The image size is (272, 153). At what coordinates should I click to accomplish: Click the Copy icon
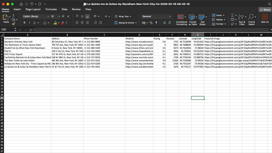(x=14, y=19)
